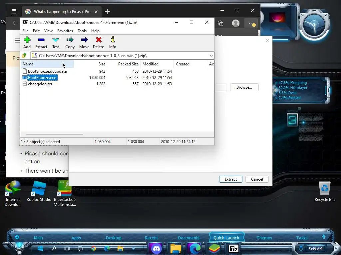Open the Recycle Bin
This screenshot has height=255, width=341.
coord(324,192)
